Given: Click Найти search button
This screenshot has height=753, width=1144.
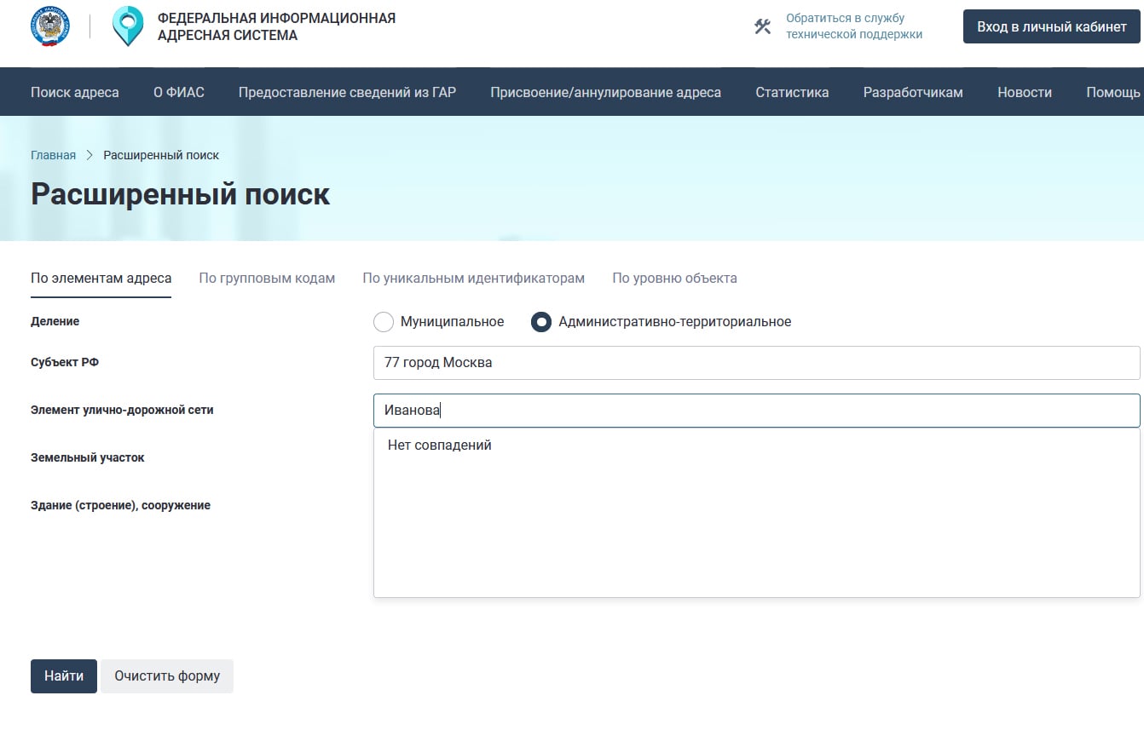Looking at the screenshot, I should tap(64, 676).
